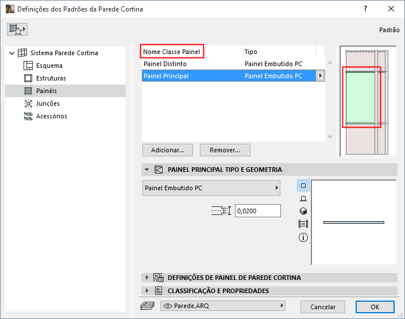Collapse Painel Principal Tipo e Geometria section
Viewport: 405px width, 319px height.
(147, 170)
